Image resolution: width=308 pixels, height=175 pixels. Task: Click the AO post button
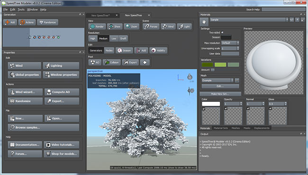(95, 62)
